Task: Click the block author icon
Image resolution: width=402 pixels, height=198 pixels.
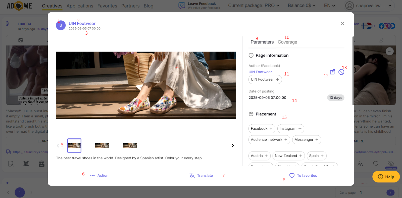Action: (341, 72)
